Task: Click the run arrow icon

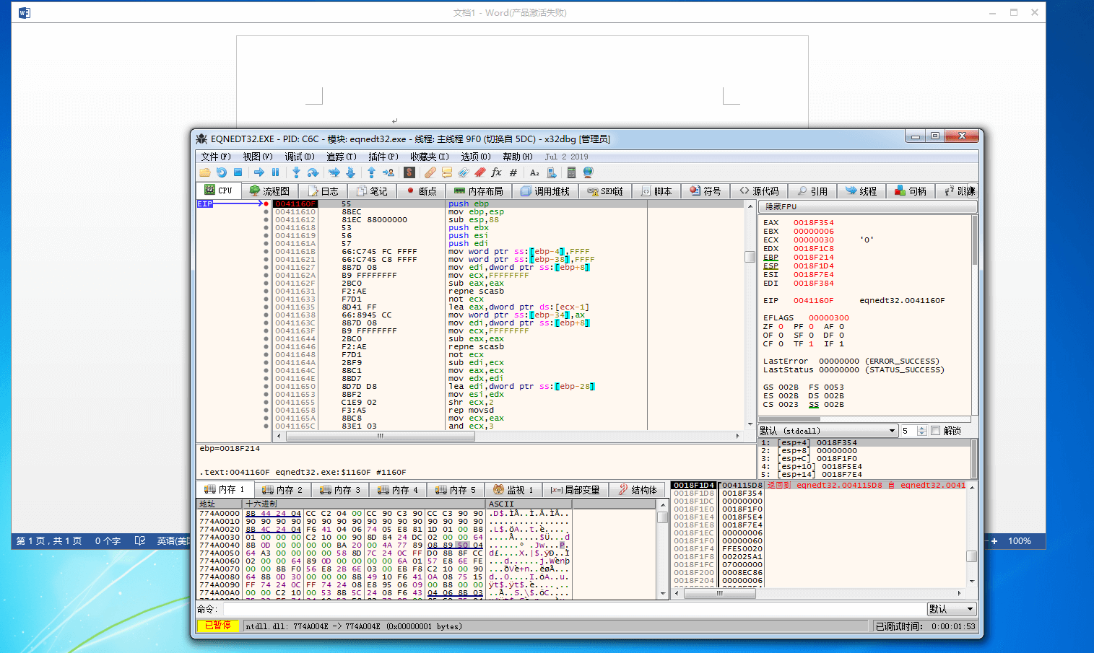Action: pyautogui.click(x=259, y=172)
